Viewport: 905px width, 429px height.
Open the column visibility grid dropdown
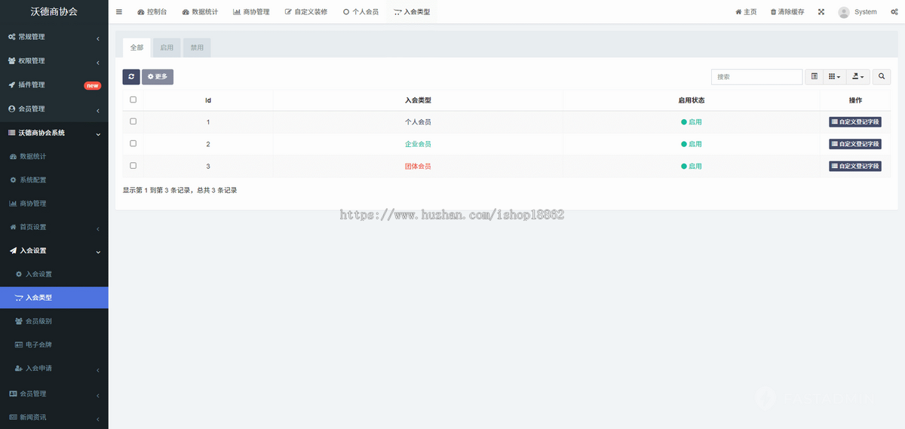click(834, 76)
